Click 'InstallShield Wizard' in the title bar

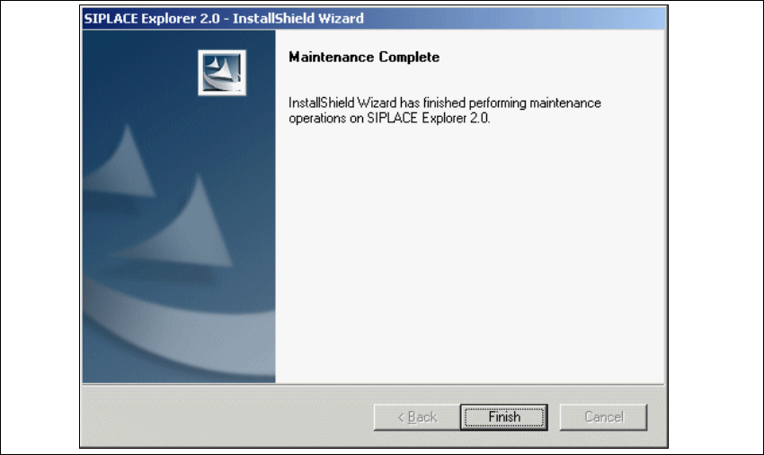[x=298, y=19]
